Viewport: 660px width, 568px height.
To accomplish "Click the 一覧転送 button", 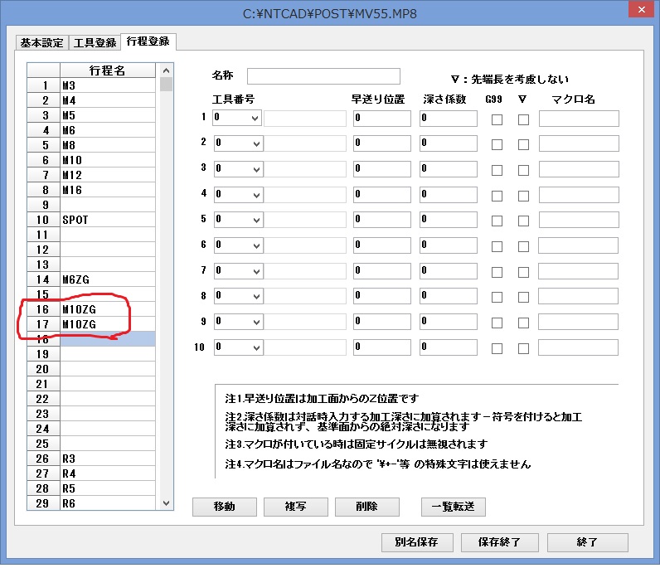I will [453, 507].
